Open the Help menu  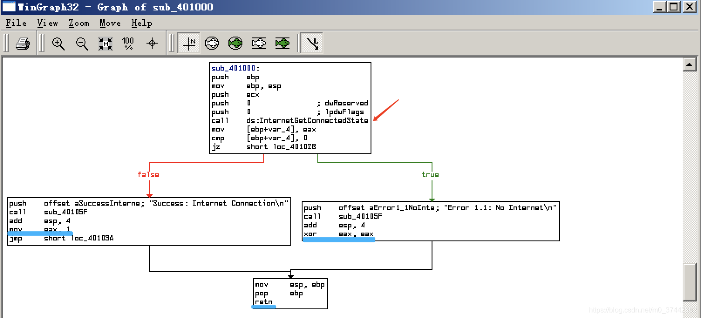[142, 23]
